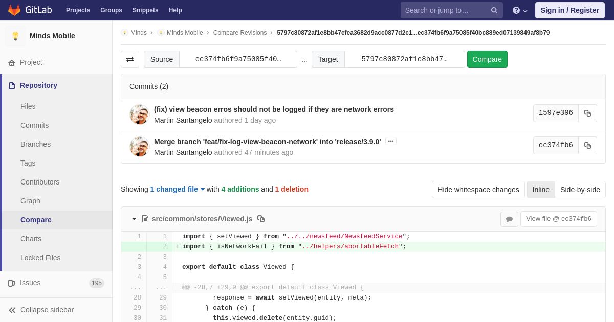Click Minds Mobile icon in breadcrumb
Viewport: 614px width, 322px height.
[161, 33]
